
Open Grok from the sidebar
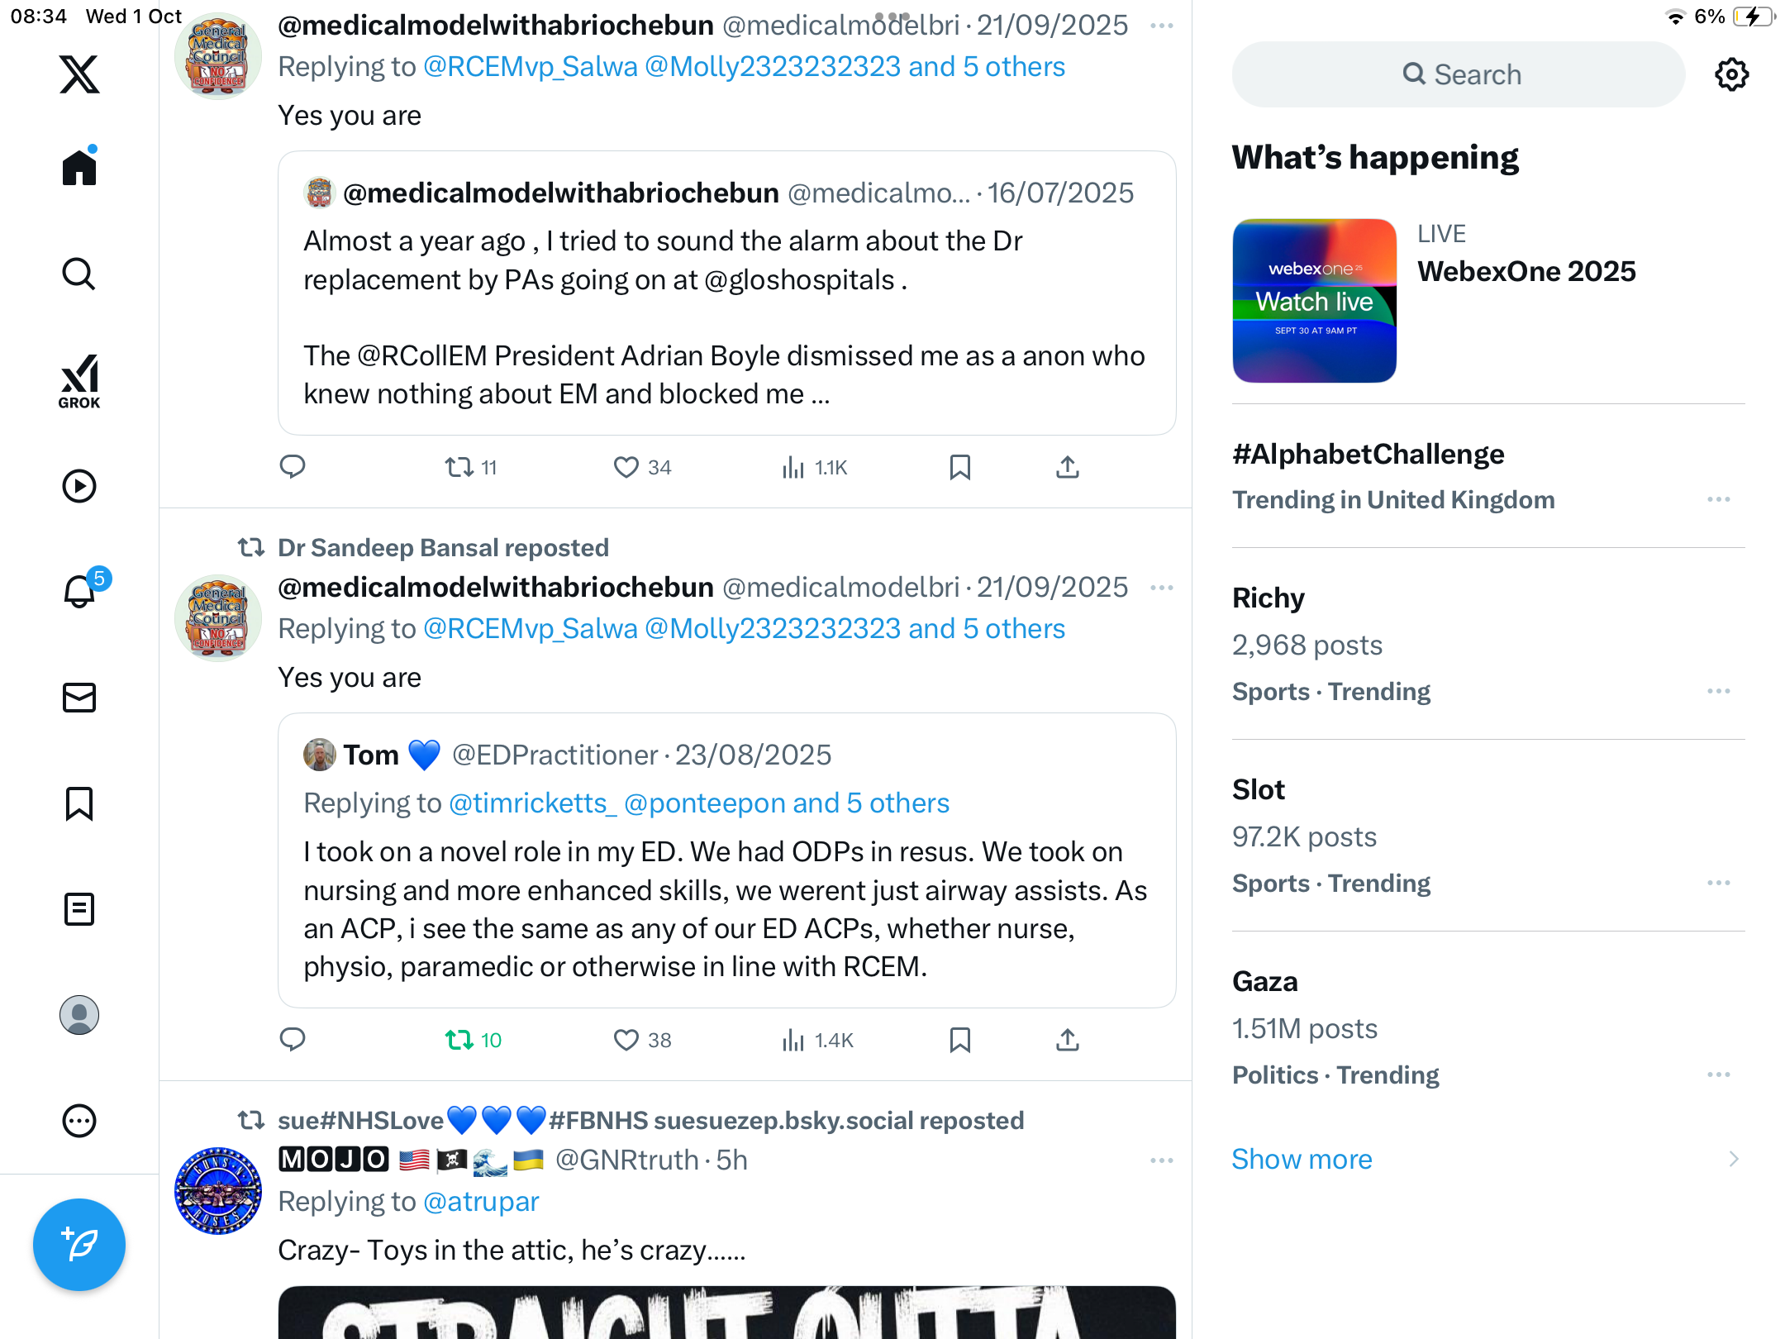coord(79,382)
